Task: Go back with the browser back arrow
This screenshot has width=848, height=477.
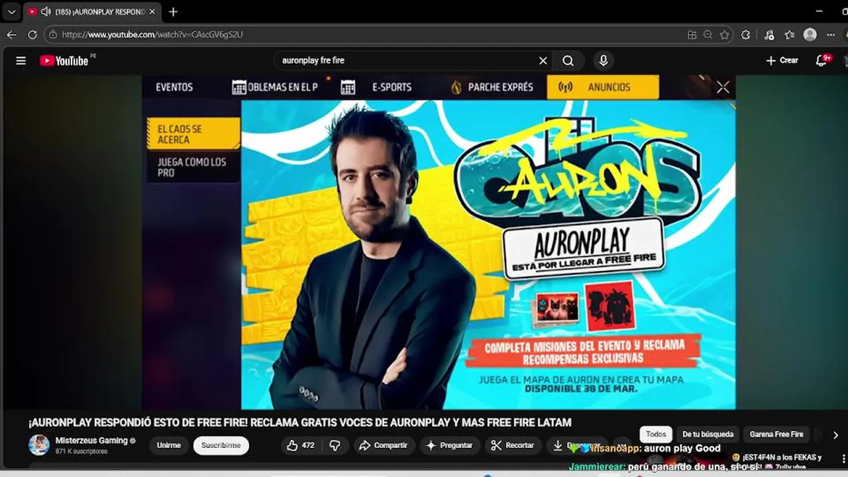Action: click(12, 34)
